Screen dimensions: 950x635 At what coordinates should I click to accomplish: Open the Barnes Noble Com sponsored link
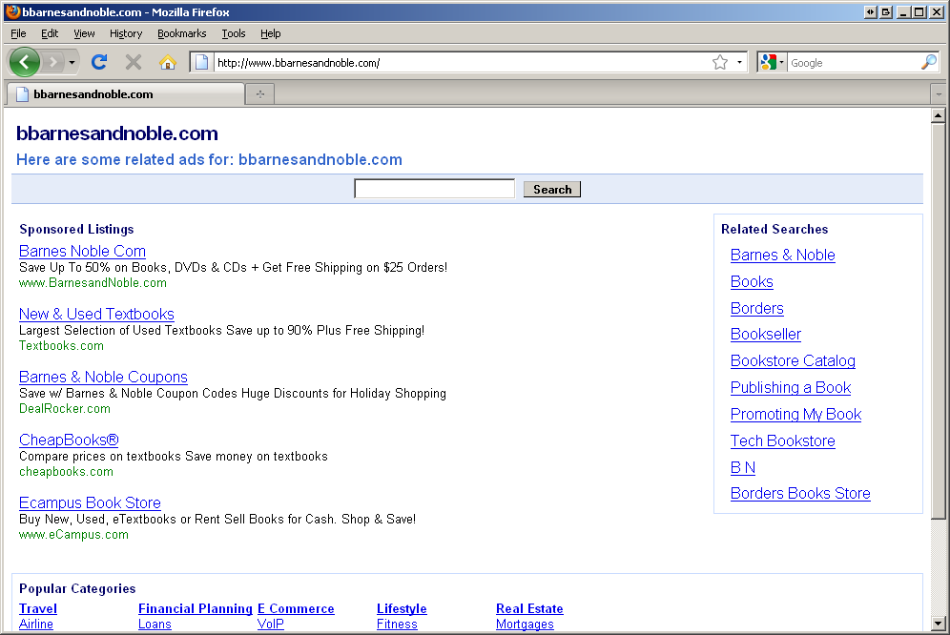pos(82,251)
